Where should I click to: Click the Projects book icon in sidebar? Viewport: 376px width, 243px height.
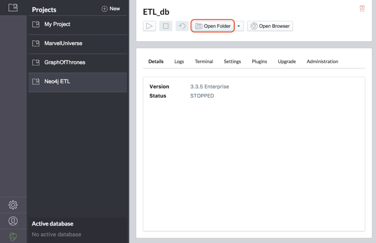pyautogui.click(x=13, y=8)
